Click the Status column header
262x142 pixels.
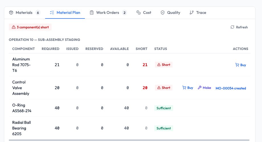click(161, 49)
